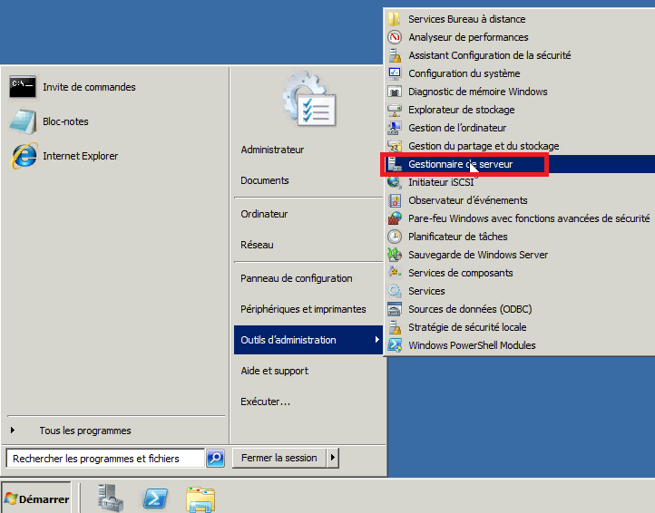Open the Documents menu entry
Screen dimensions: 655x513
pyautogui.click(x=265, y=180)
